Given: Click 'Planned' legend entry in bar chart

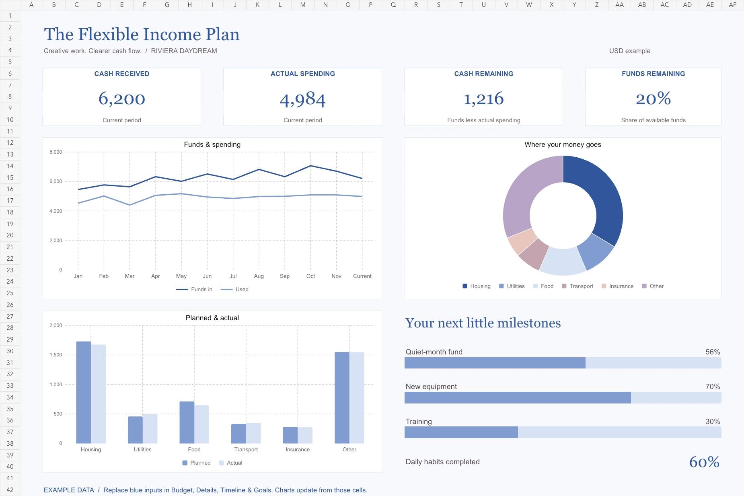Looking at the screenshot, I should 196,463.
